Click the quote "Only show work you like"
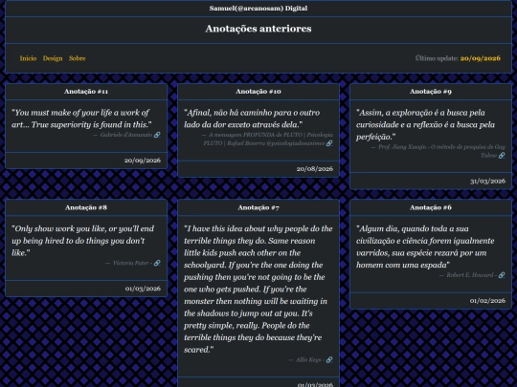The height and width of the screenshot is (387, 517). pyautogui.click(x=82, y=241)
